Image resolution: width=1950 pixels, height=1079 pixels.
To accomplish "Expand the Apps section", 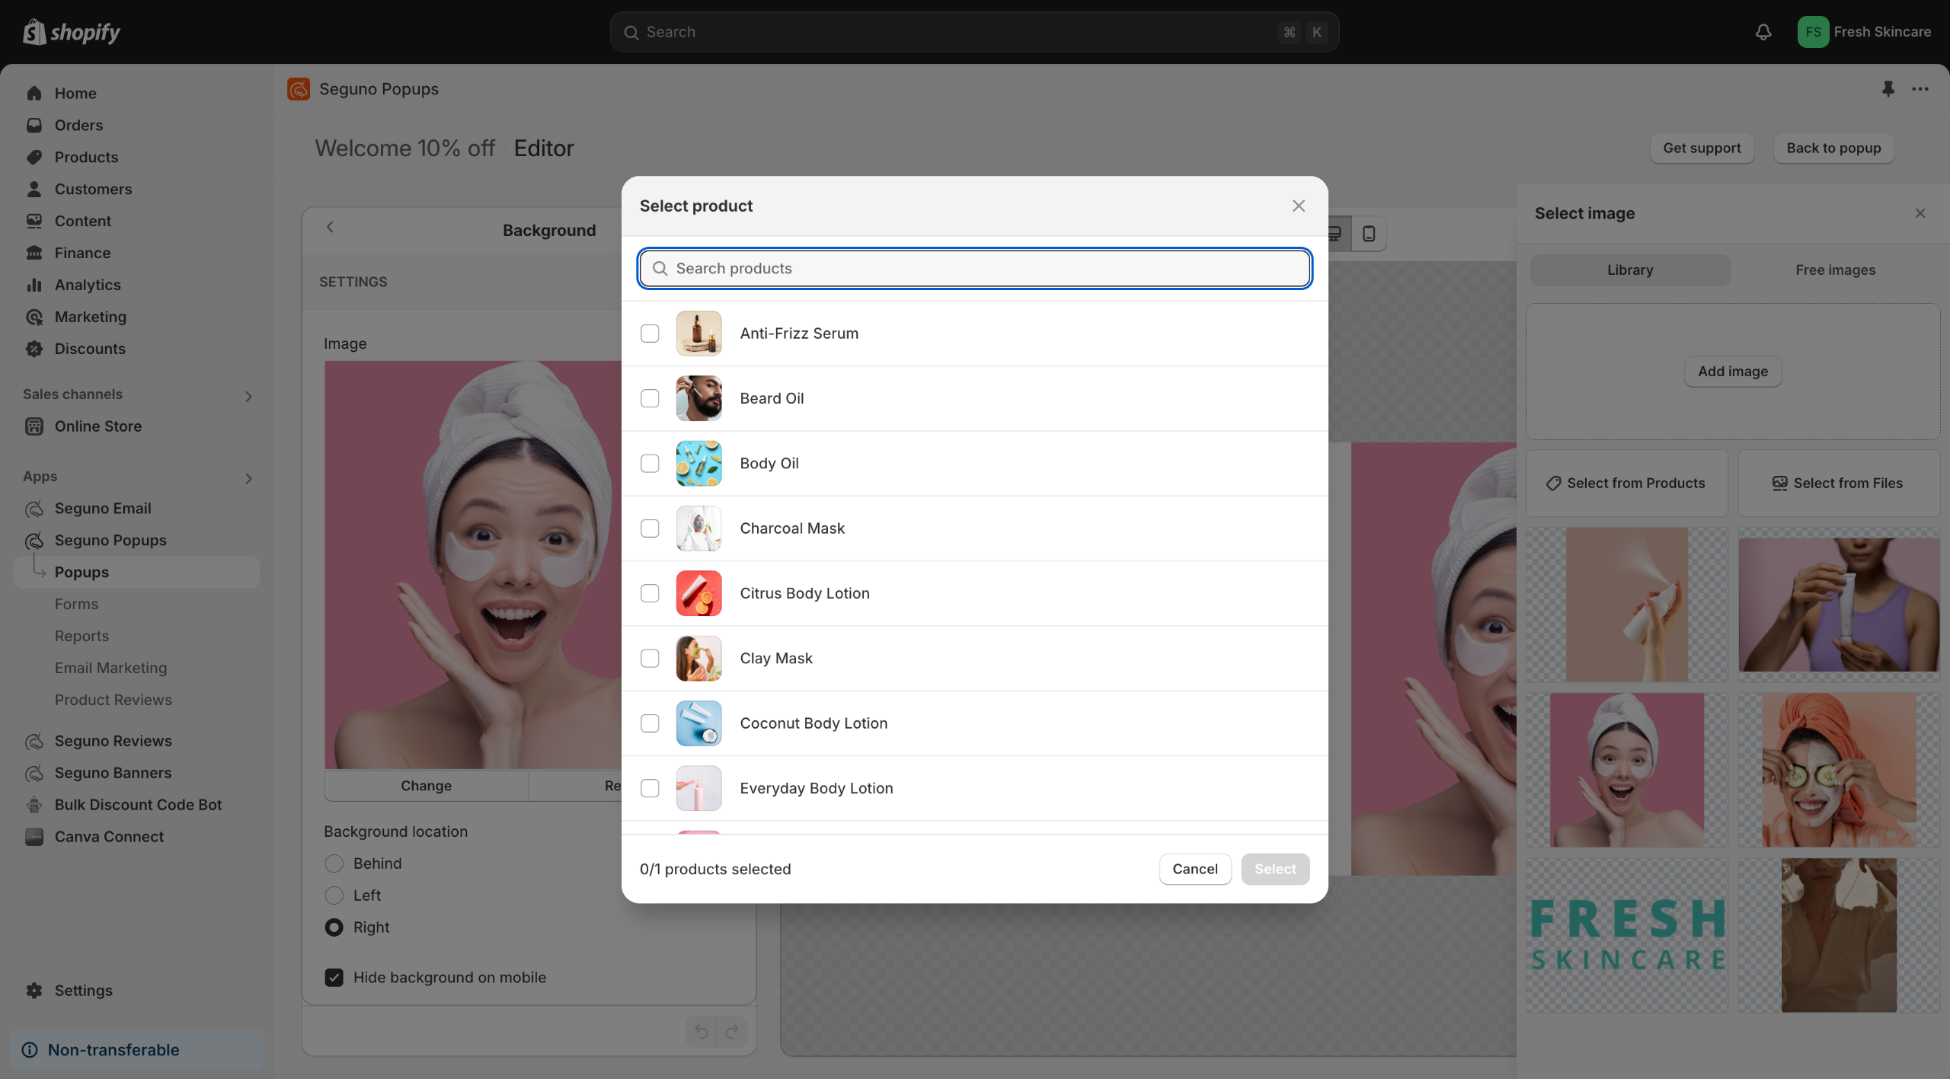I will pos(248,478).
